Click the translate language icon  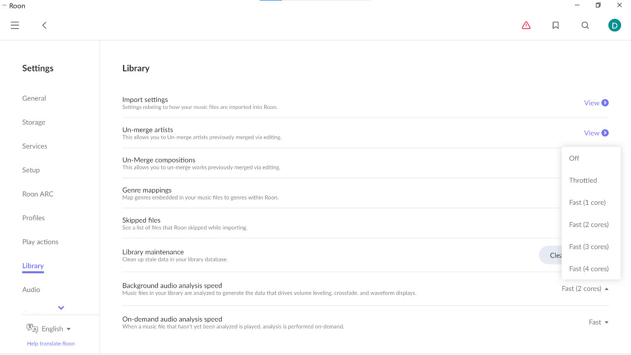coord(33,328)
